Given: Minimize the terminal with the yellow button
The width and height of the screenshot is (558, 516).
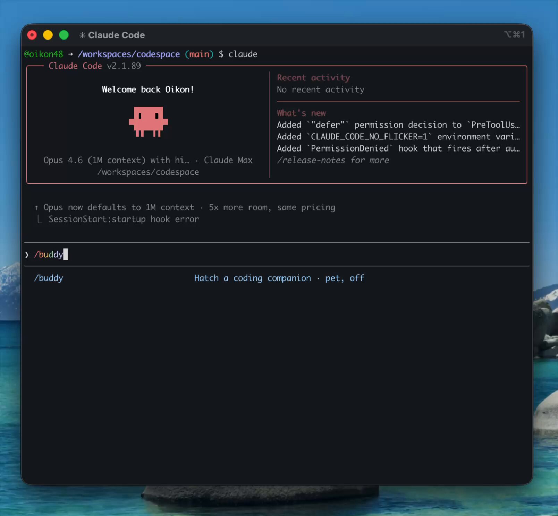Looking at the screenshot, I should (48, 35).
